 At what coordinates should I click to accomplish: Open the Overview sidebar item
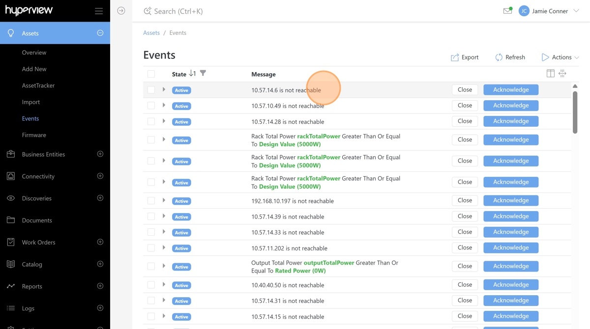point(34,53)
